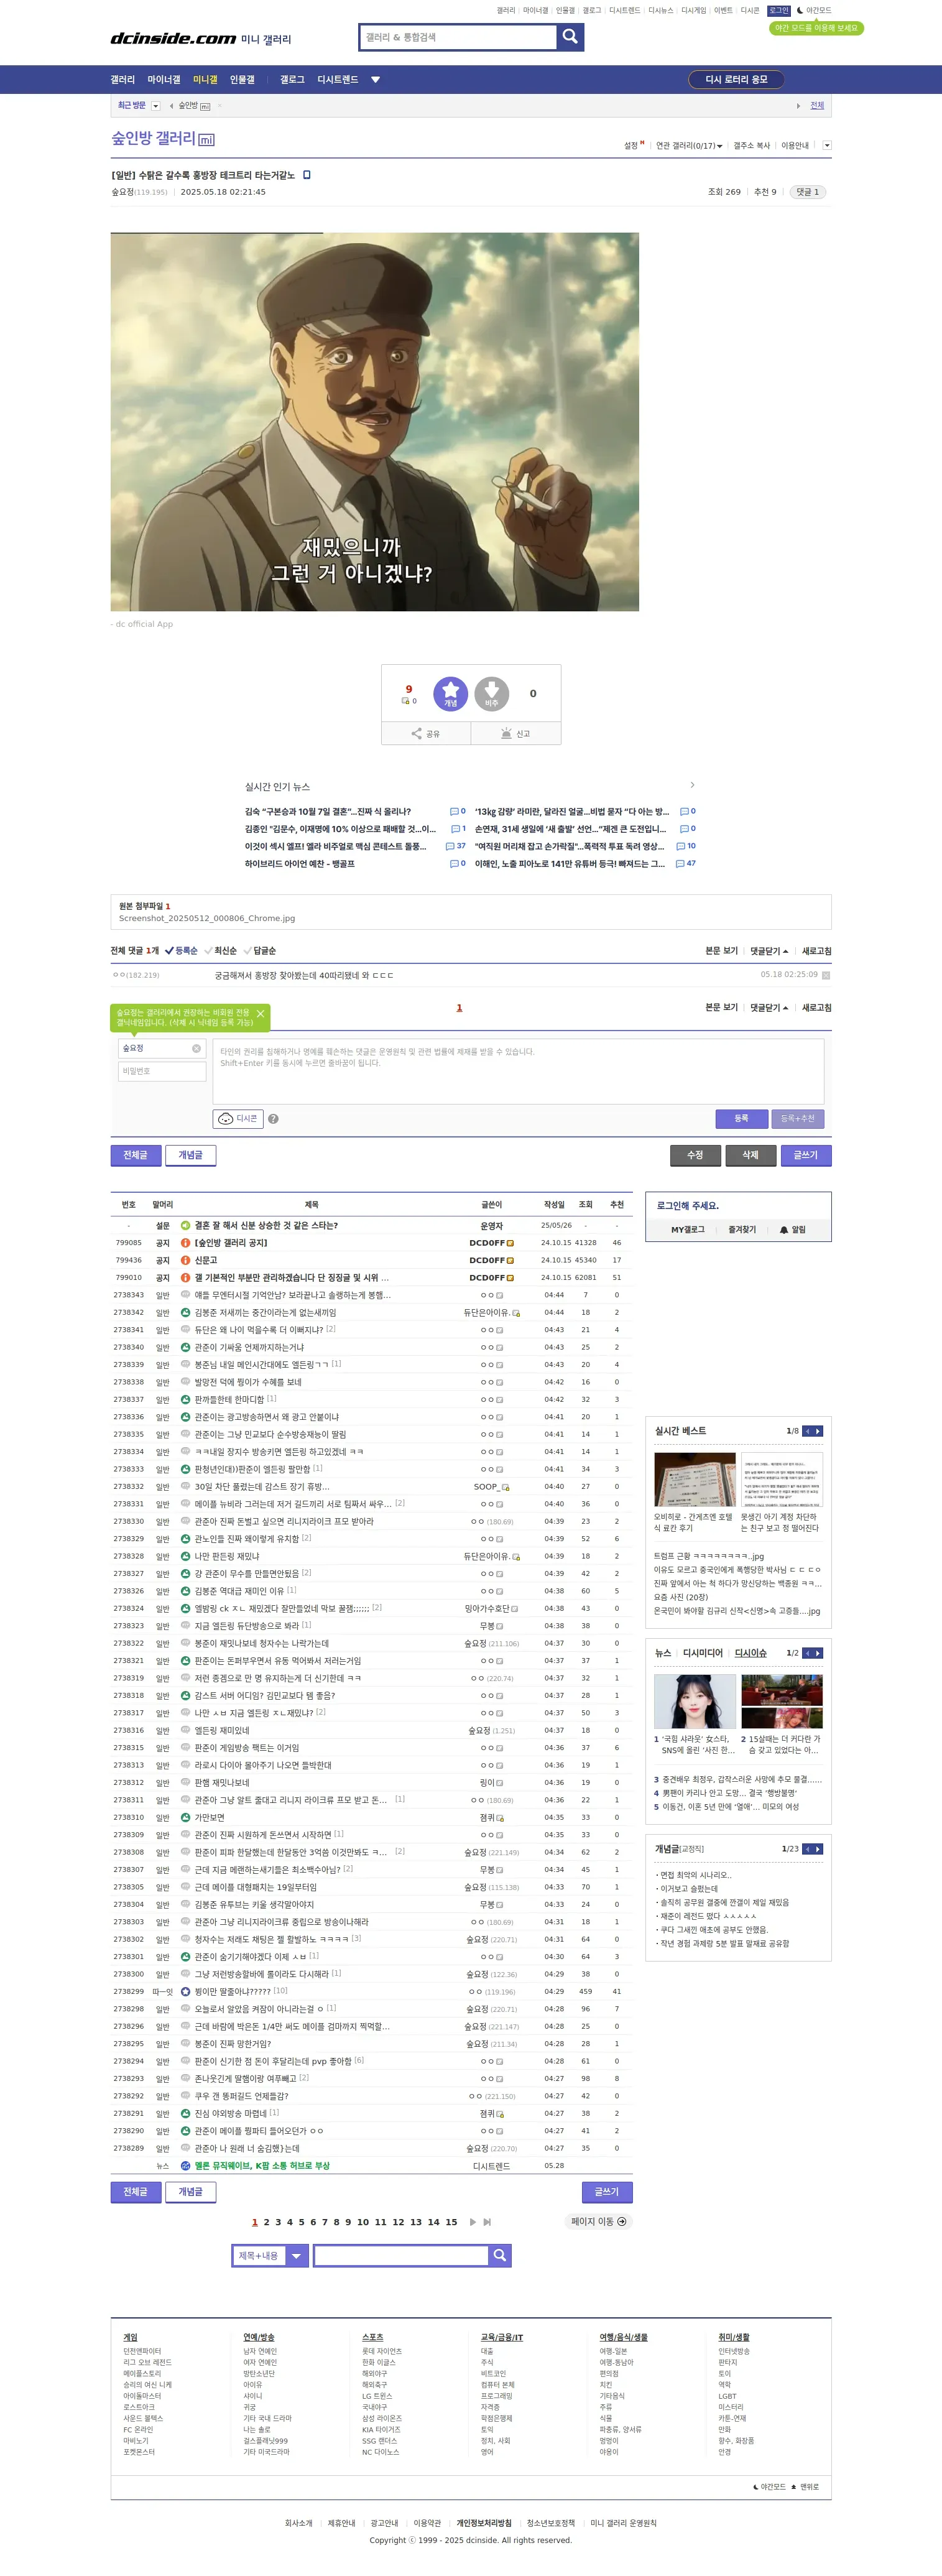Clear the nickname field with X icon

[x=196, y=1048]
